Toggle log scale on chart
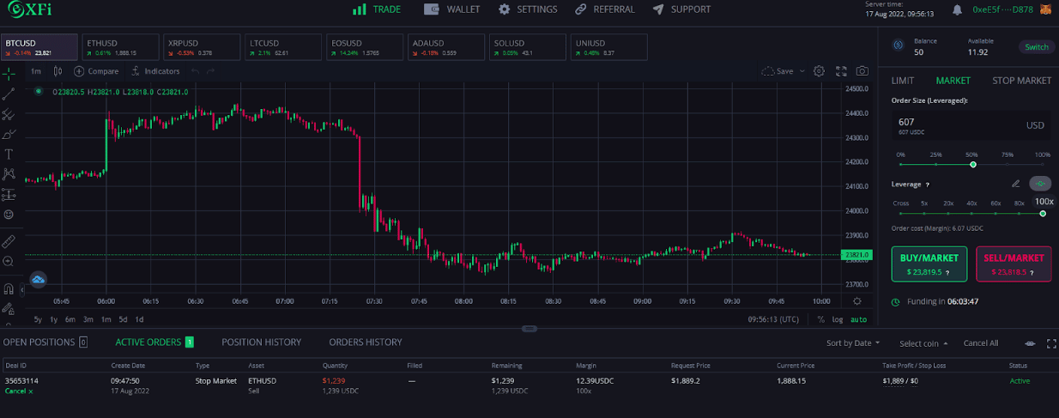 pos(837,319)
